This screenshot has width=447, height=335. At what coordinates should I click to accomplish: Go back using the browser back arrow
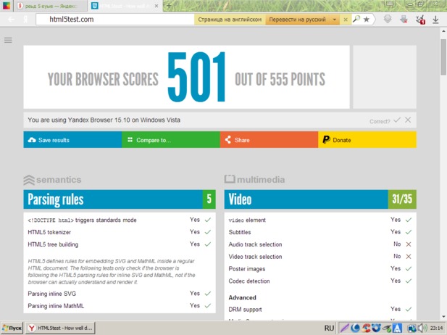(x=12, y=20)
